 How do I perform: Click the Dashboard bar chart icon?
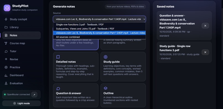point(6,75)
